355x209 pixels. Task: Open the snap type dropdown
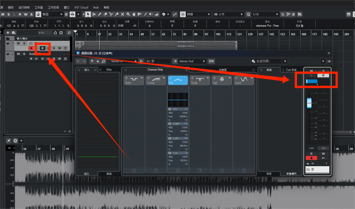[198, 14]
